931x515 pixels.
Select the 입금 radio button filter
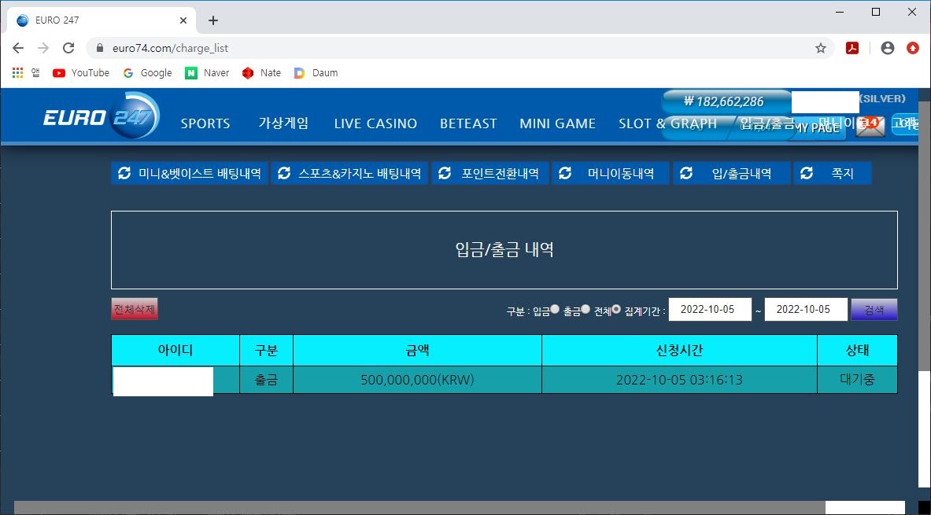pos(555,309)
